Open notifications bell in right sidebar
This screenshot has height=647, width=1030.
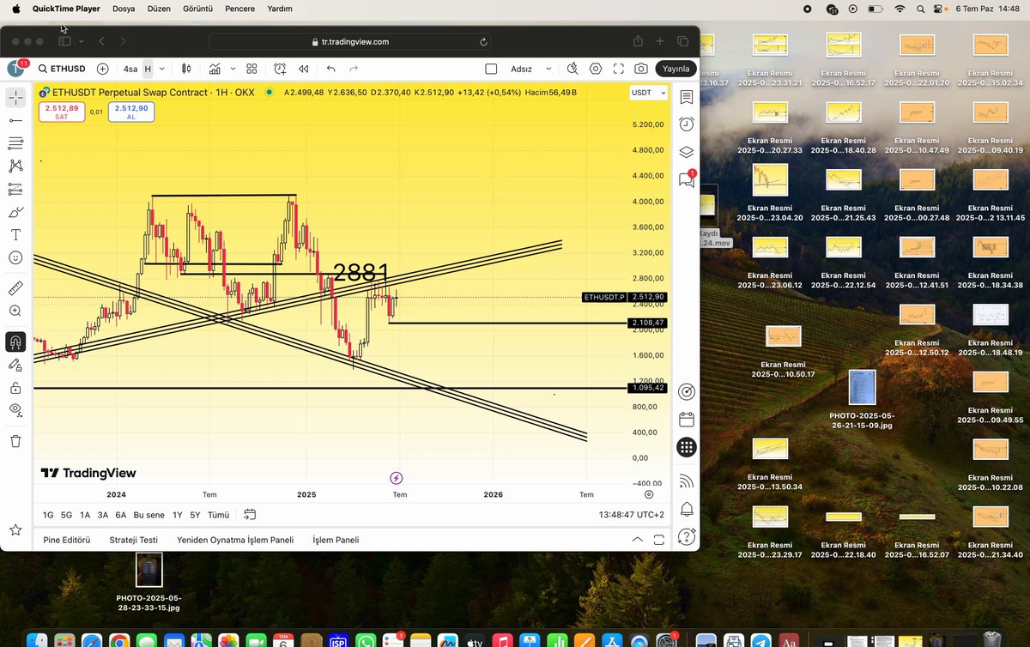(x=686, y=509)
